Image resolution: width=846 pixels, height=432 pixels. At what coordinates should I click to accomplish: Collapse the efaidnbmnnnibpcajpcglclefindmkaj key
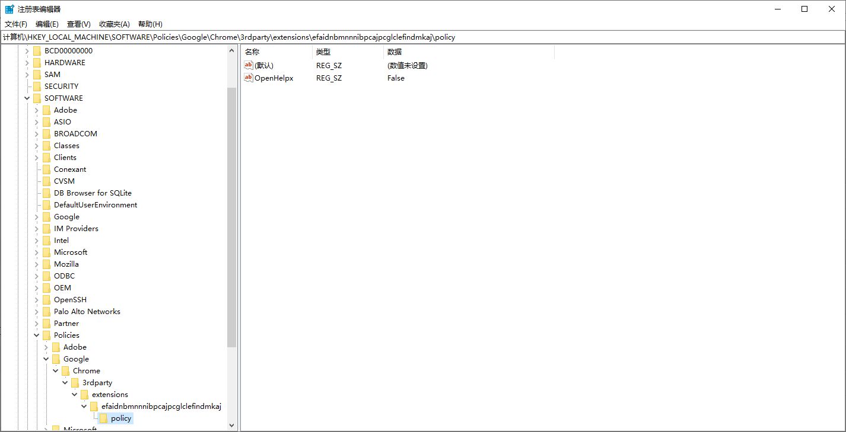[x=84, y=406]
